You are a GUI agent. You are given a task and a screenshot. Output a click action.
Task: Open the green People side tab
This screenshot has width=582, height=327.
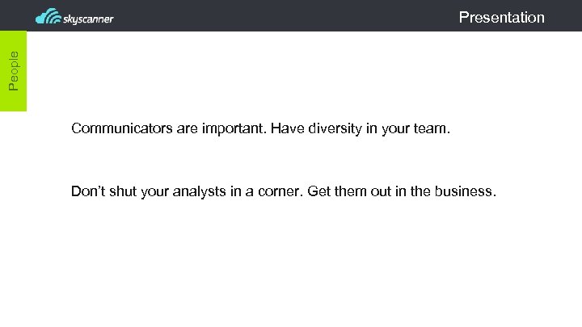[x=14, y=70]
